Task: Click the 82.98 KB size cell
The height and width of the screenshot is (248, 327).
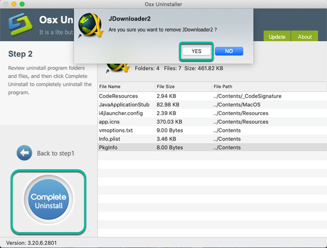Action: click(168, 105)
